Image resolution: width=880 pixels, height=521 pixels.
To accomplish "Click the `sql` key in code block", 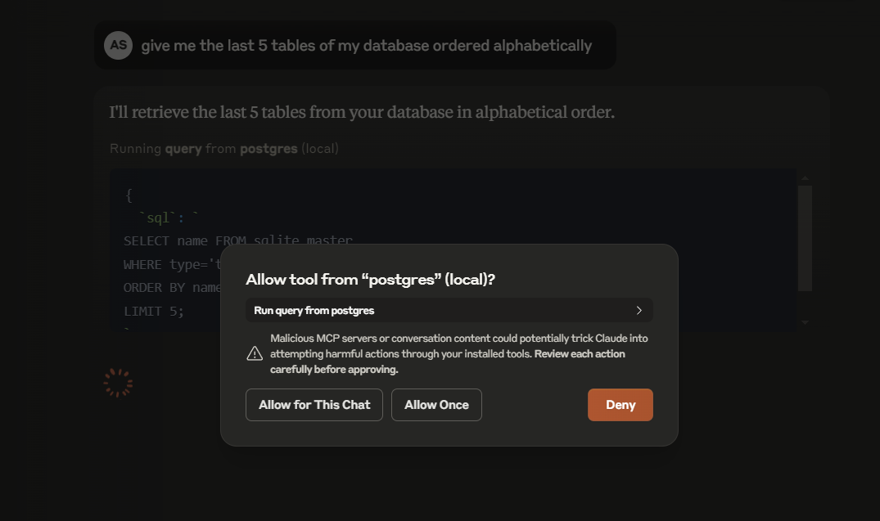I will 158,218.
